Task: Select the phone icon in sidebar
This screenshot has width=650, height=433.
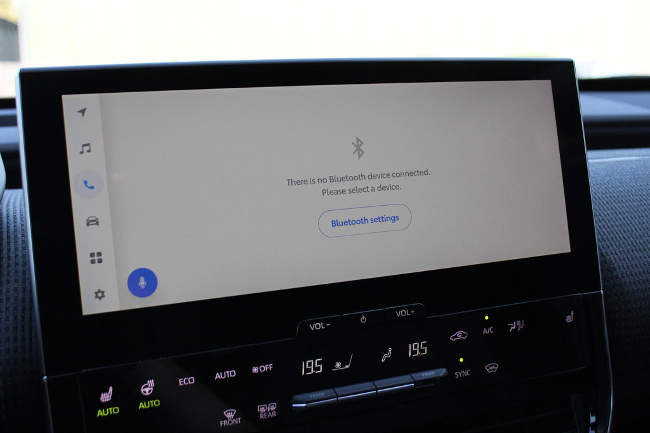Action: [89, 185]
